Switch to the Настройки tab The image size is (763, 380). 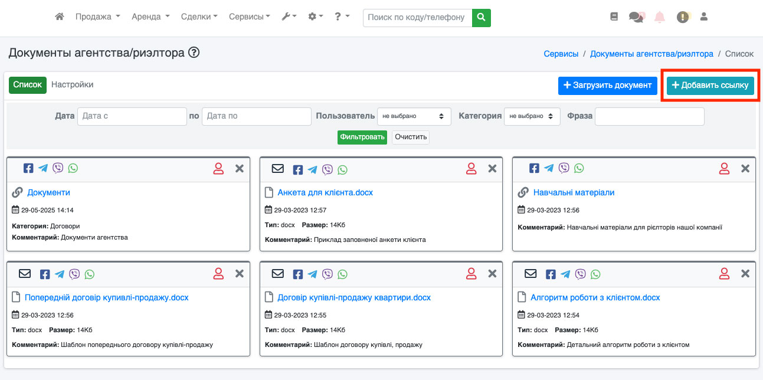click(x=72, y=84)
